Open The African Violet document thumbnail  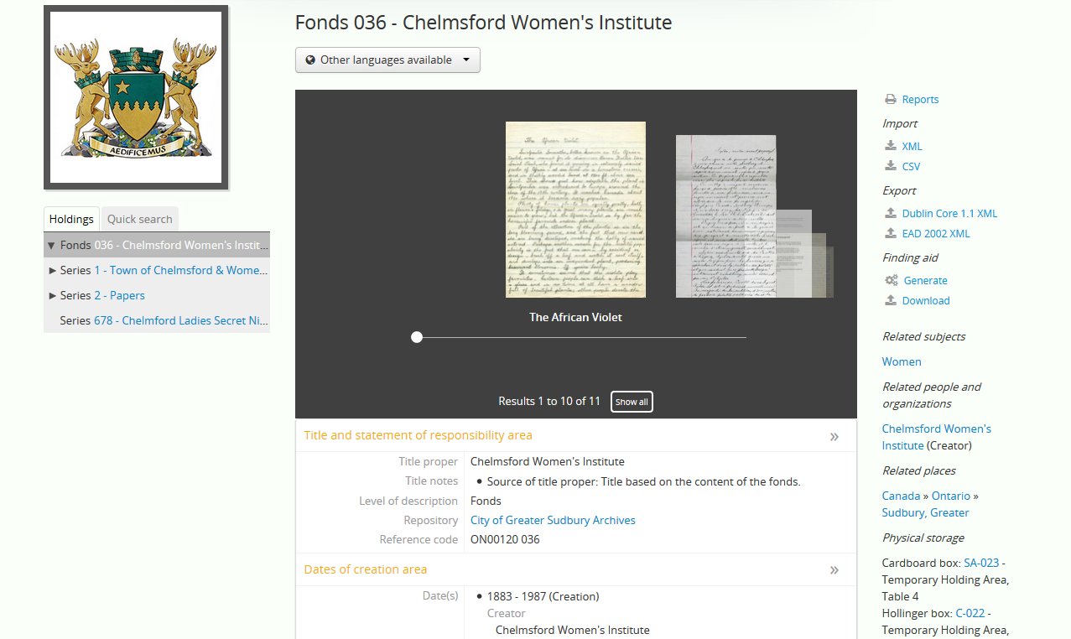575,210
